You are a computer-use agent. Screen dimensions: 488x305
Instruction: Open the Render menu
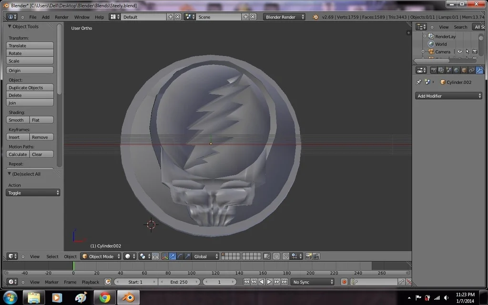point(61,17)
